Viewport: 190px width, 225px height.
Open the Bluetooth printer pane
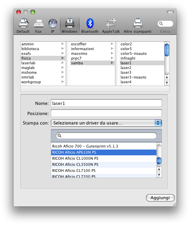click(90, 23)
